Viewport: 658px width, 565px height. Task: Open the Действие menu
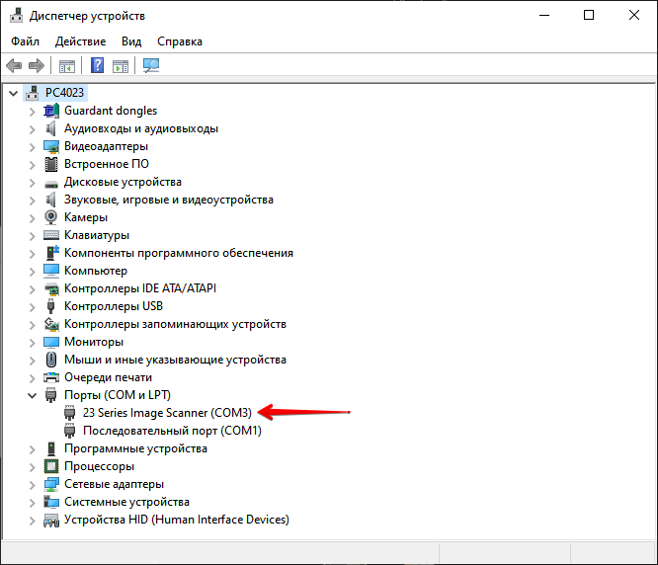pyautogui.click(x=80, y=41)
